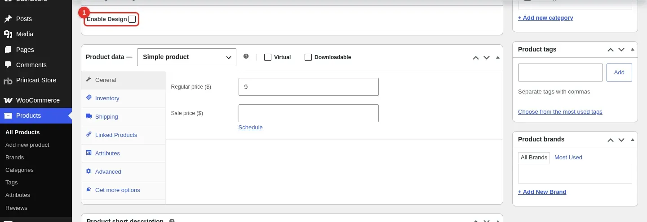This screenshot has height=222, width=647.
Task: Click the Add New Brand link
Action: (x=542, y=192)
